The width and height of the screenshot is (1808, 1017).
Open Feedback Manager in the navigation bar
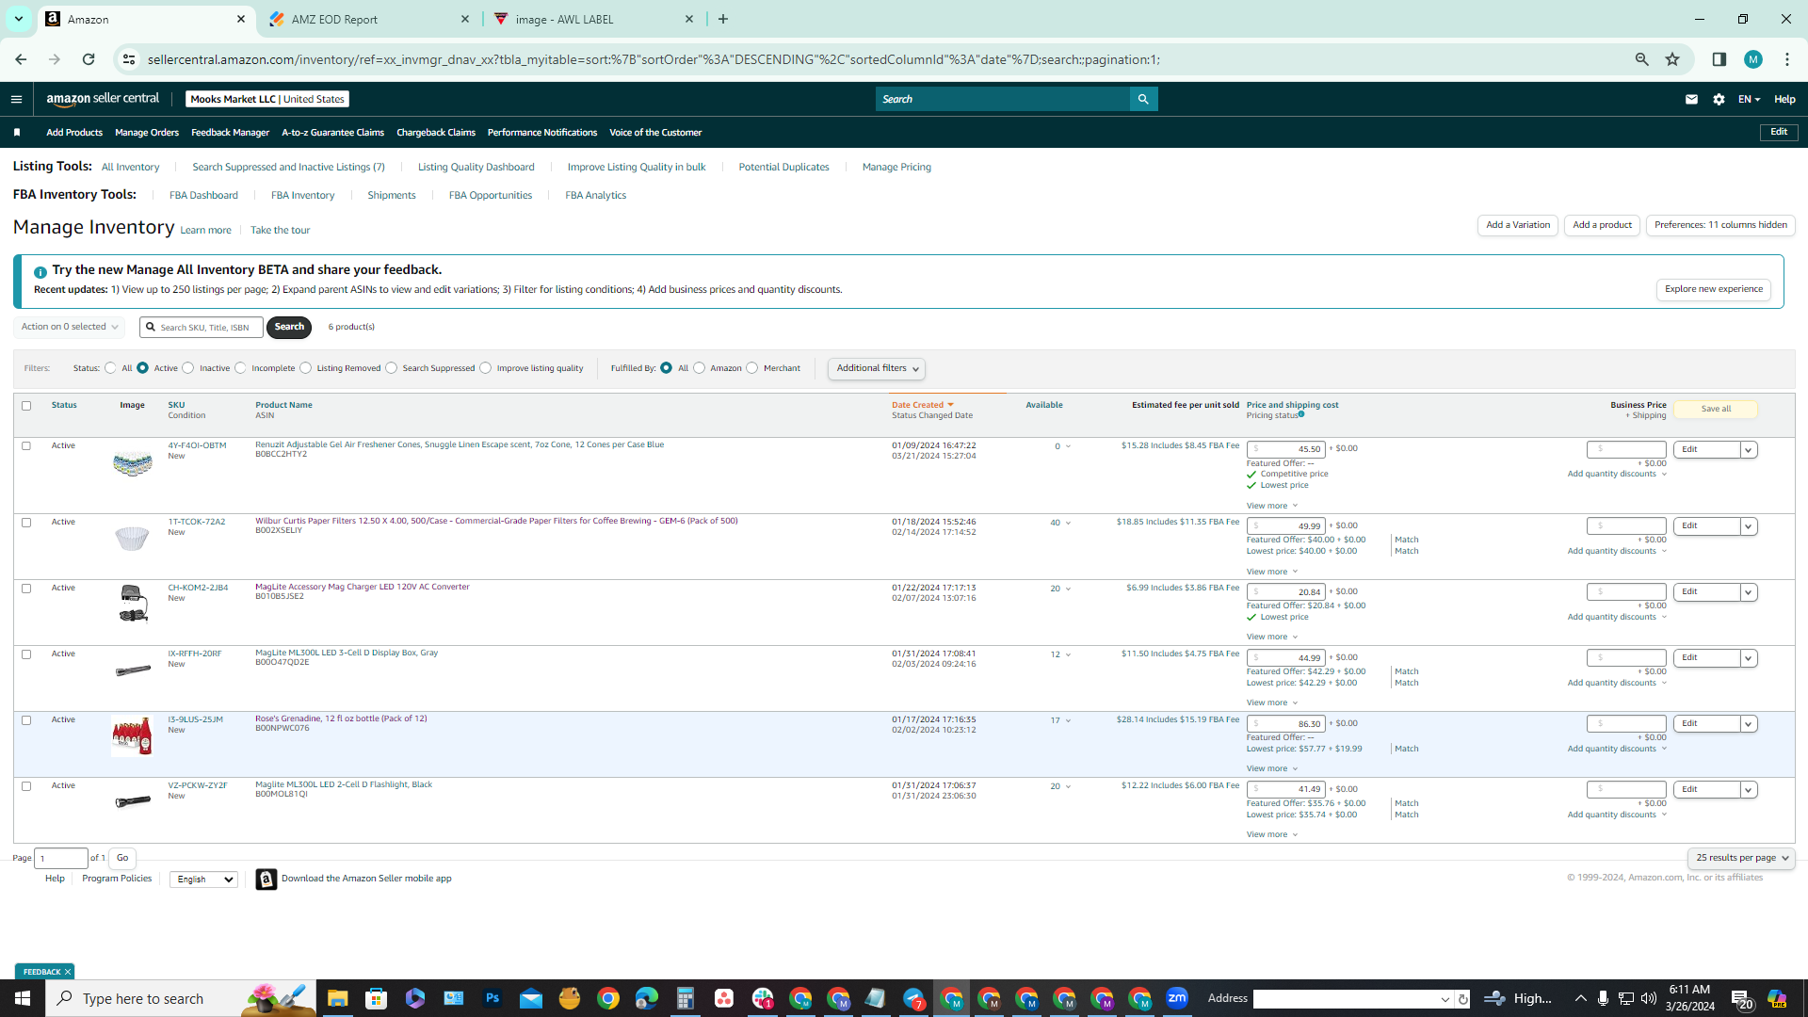[x=230, y=133]
